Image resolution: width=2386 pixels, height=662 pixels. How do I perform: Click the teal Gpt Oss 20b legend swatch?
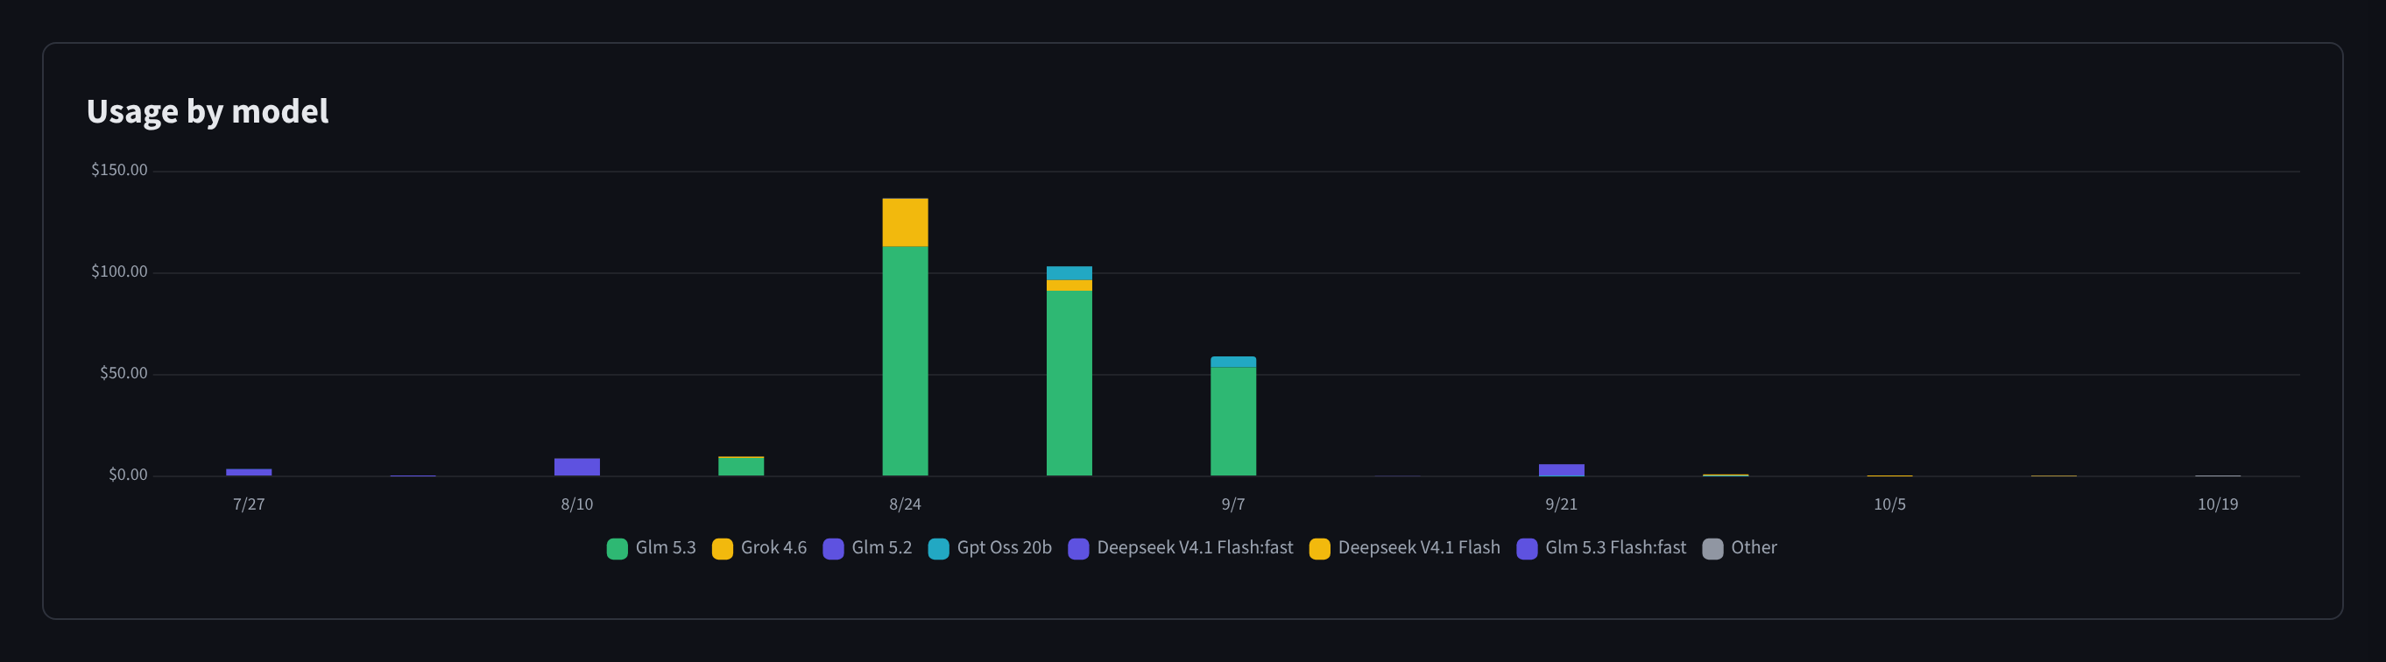click(x=938, y=548)
